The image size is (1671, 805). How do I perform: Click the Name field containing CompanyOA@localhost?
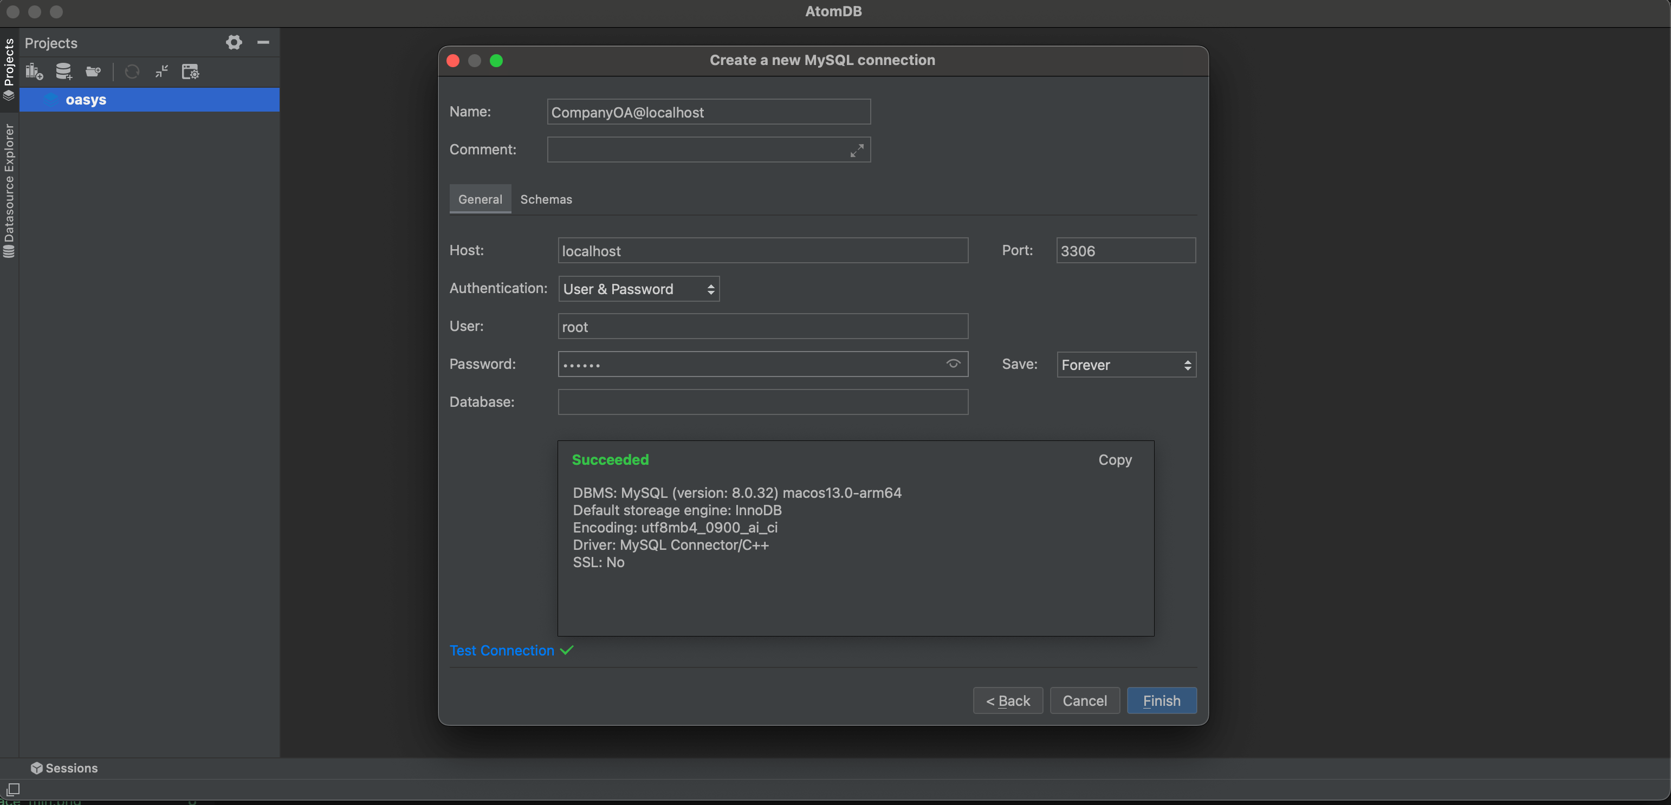(708, 112)
